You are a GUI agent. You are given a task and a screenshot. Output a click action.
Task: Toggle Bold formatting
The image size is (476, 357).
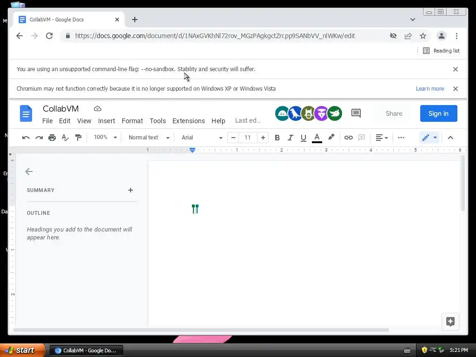click(x=277, y=138)
